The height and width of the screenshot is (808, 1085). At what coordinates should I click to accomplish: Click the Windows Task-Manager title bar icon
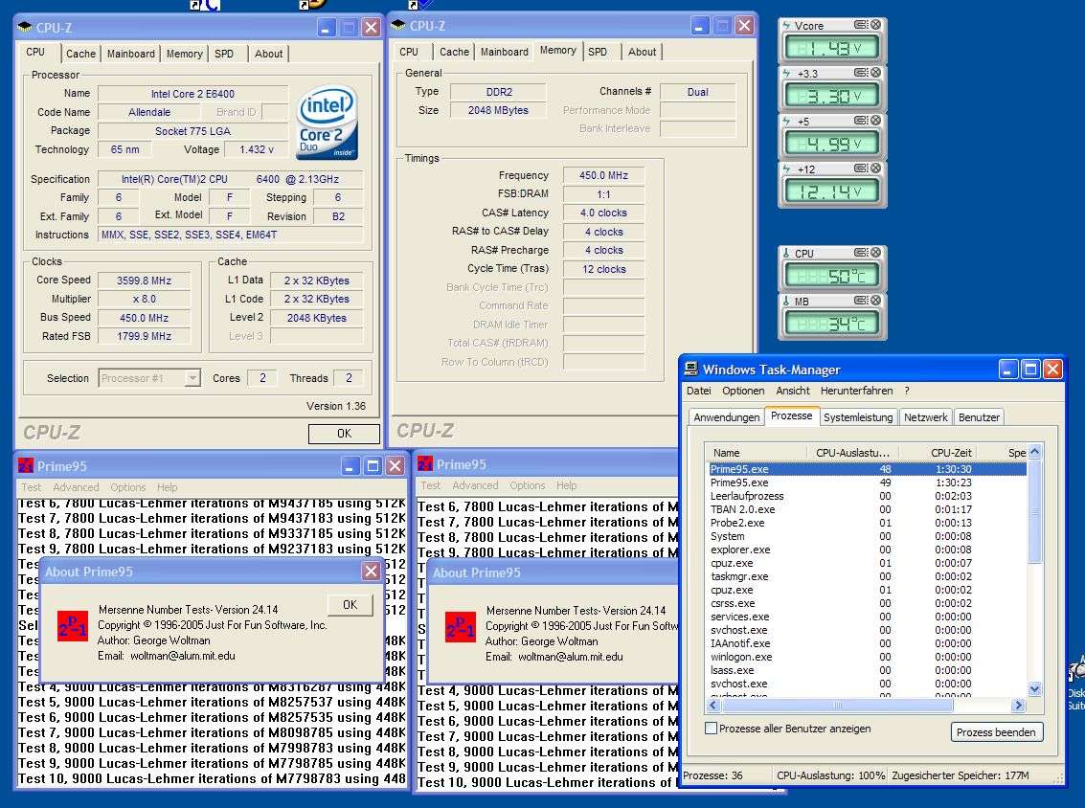(690, 369)
